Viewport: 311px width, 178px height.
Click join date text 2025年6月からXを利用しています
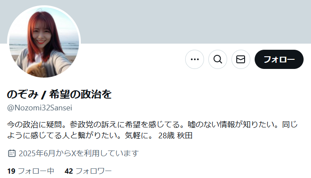(x=79, y=153)
